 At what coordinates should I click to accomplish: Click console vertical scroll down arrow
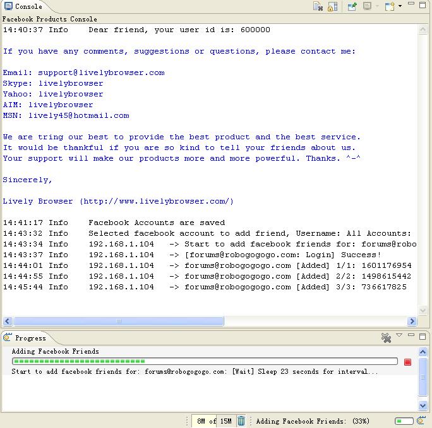pyautogui.click(x=423, y=310)
